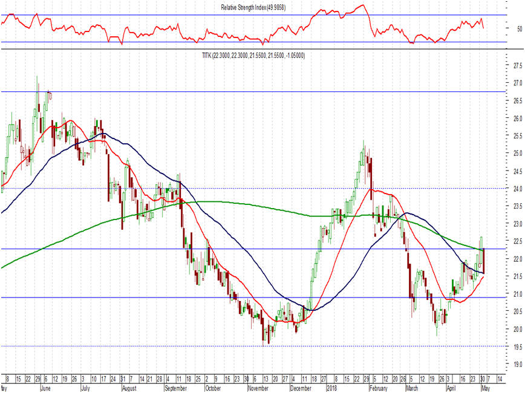Click the June month label
The width and height of the screenshot is (525, 393).
tap(45, 388)
